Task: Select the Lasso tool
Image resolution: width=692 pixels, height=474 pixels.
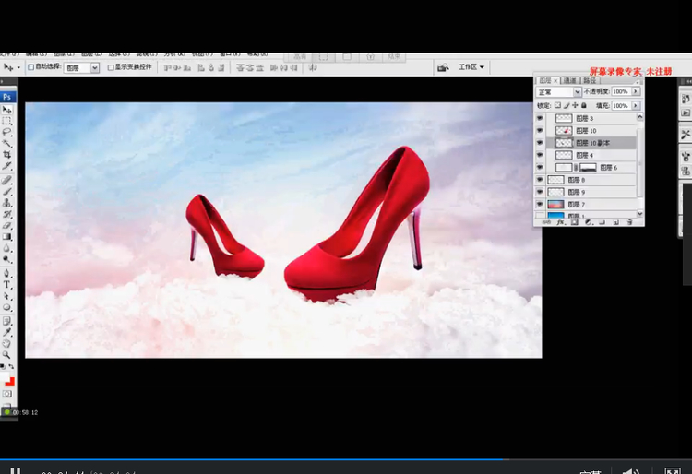Action: 6,132
